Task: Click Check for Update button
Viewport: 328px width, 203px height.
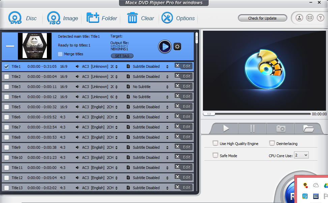Action: 262,18
